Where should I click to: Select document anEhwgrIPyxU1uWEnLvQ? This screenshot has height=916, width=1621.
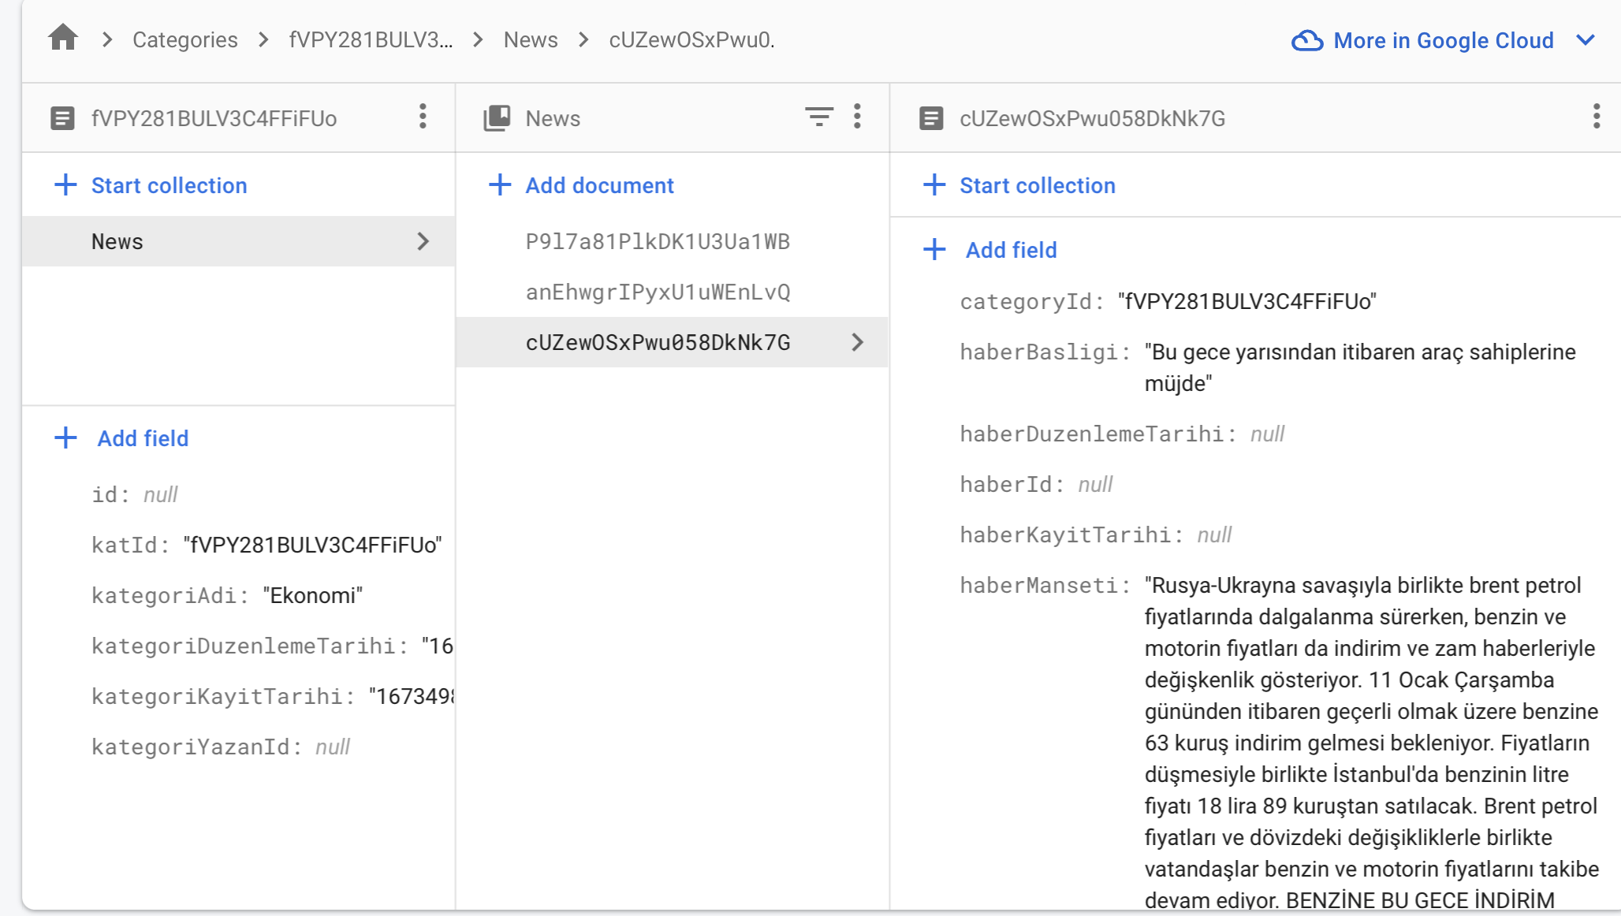click(x=658, y=292)
